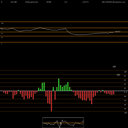Click the 50 level label on RSI axis
Viewport: 128px width, 128px height.
[x=2, y=34]
